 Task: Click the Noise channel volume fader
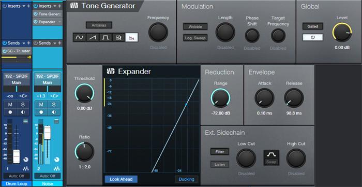48,132
